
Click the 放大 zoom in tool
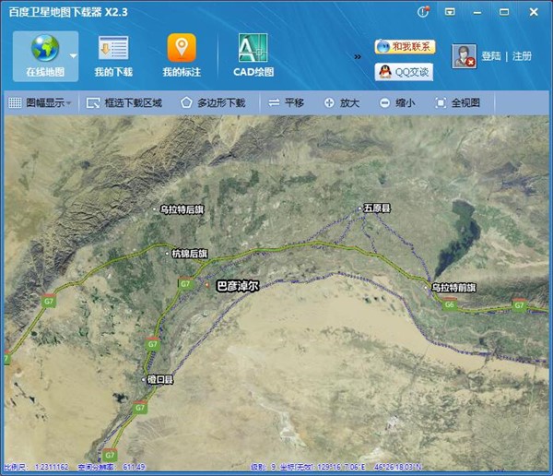341,103
